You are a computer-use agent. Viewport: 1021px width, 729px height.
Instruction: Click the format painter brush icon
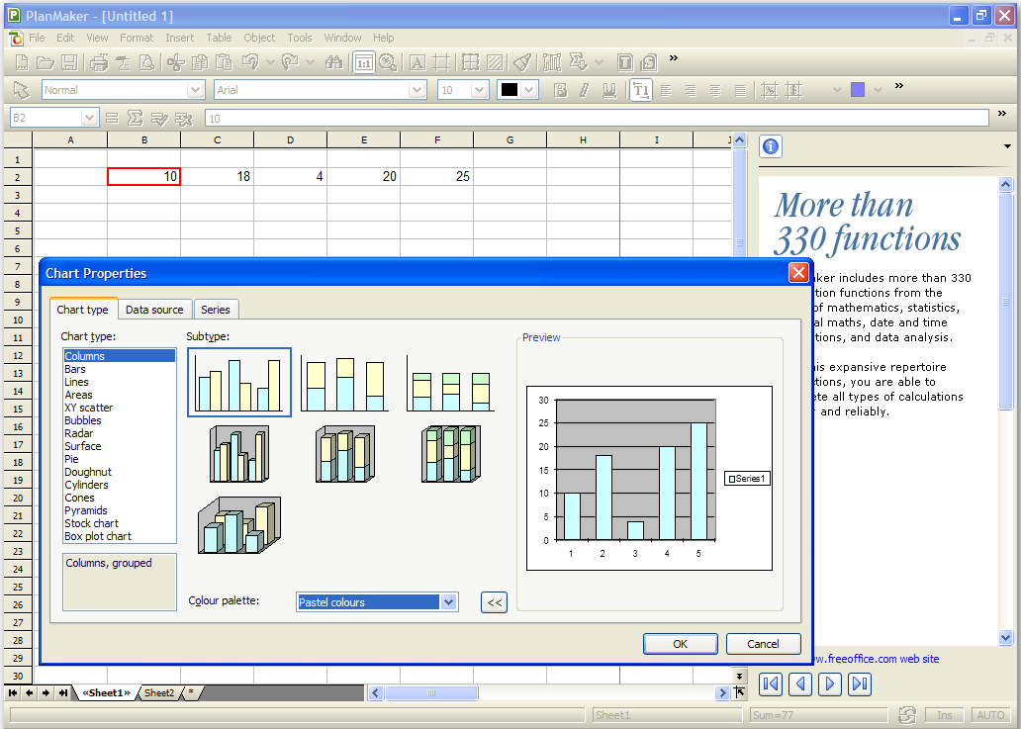point(522,62)
